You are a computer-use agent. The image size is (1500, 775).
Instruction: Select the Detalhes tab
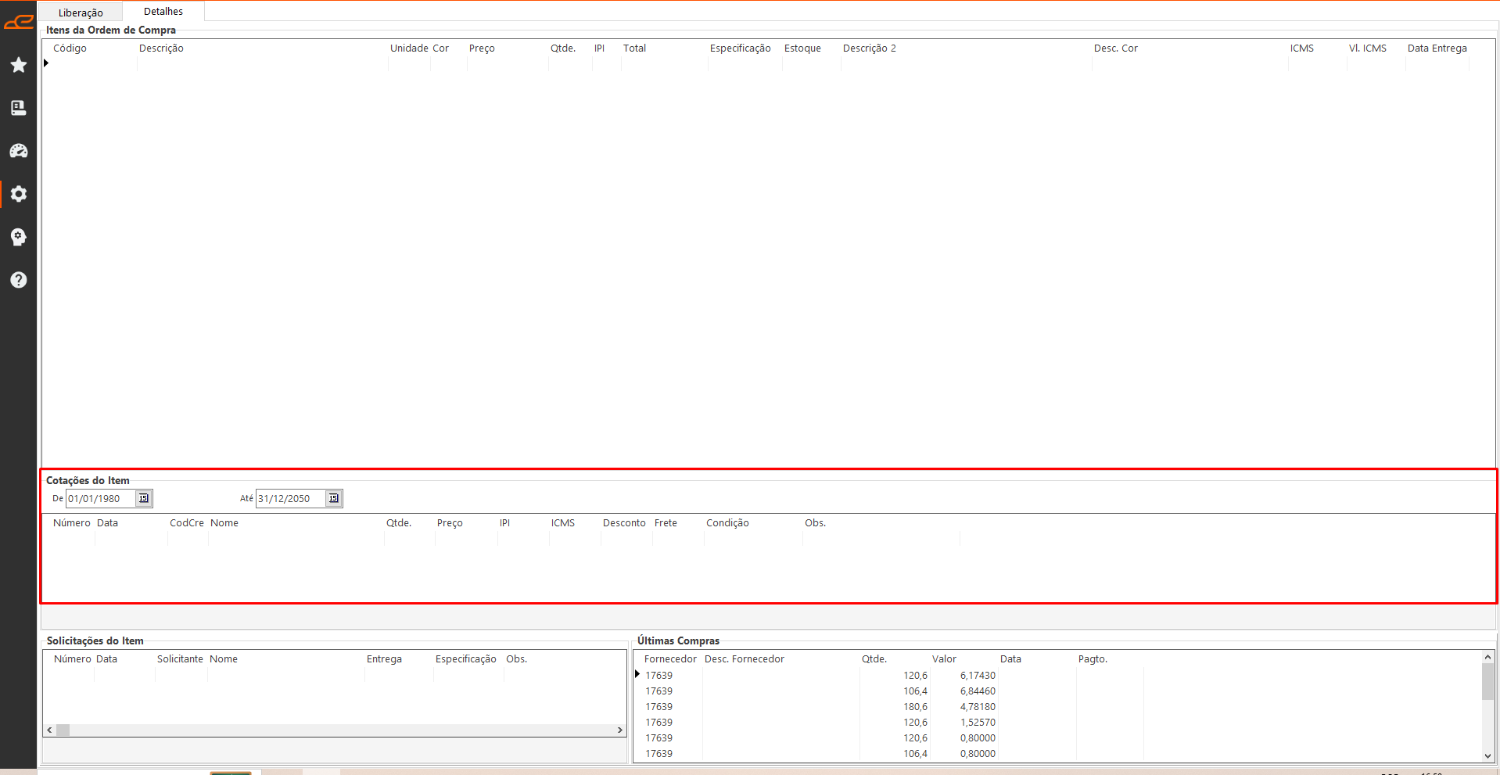163,12
